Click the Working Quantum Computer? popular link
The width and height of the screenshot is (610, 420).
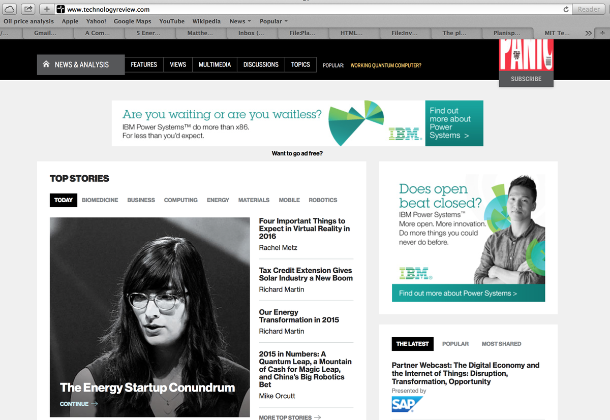tap(386, 65)
